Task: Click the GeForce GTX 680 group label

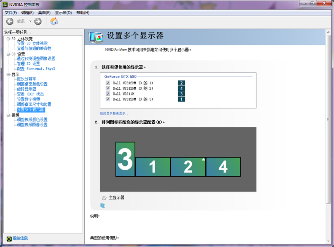Action: [120, 76]
